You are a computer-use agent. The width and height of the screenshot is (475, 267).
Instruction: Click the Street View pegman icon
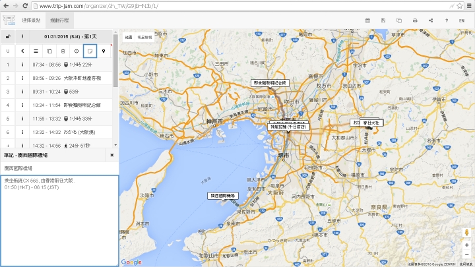point(466,233)
